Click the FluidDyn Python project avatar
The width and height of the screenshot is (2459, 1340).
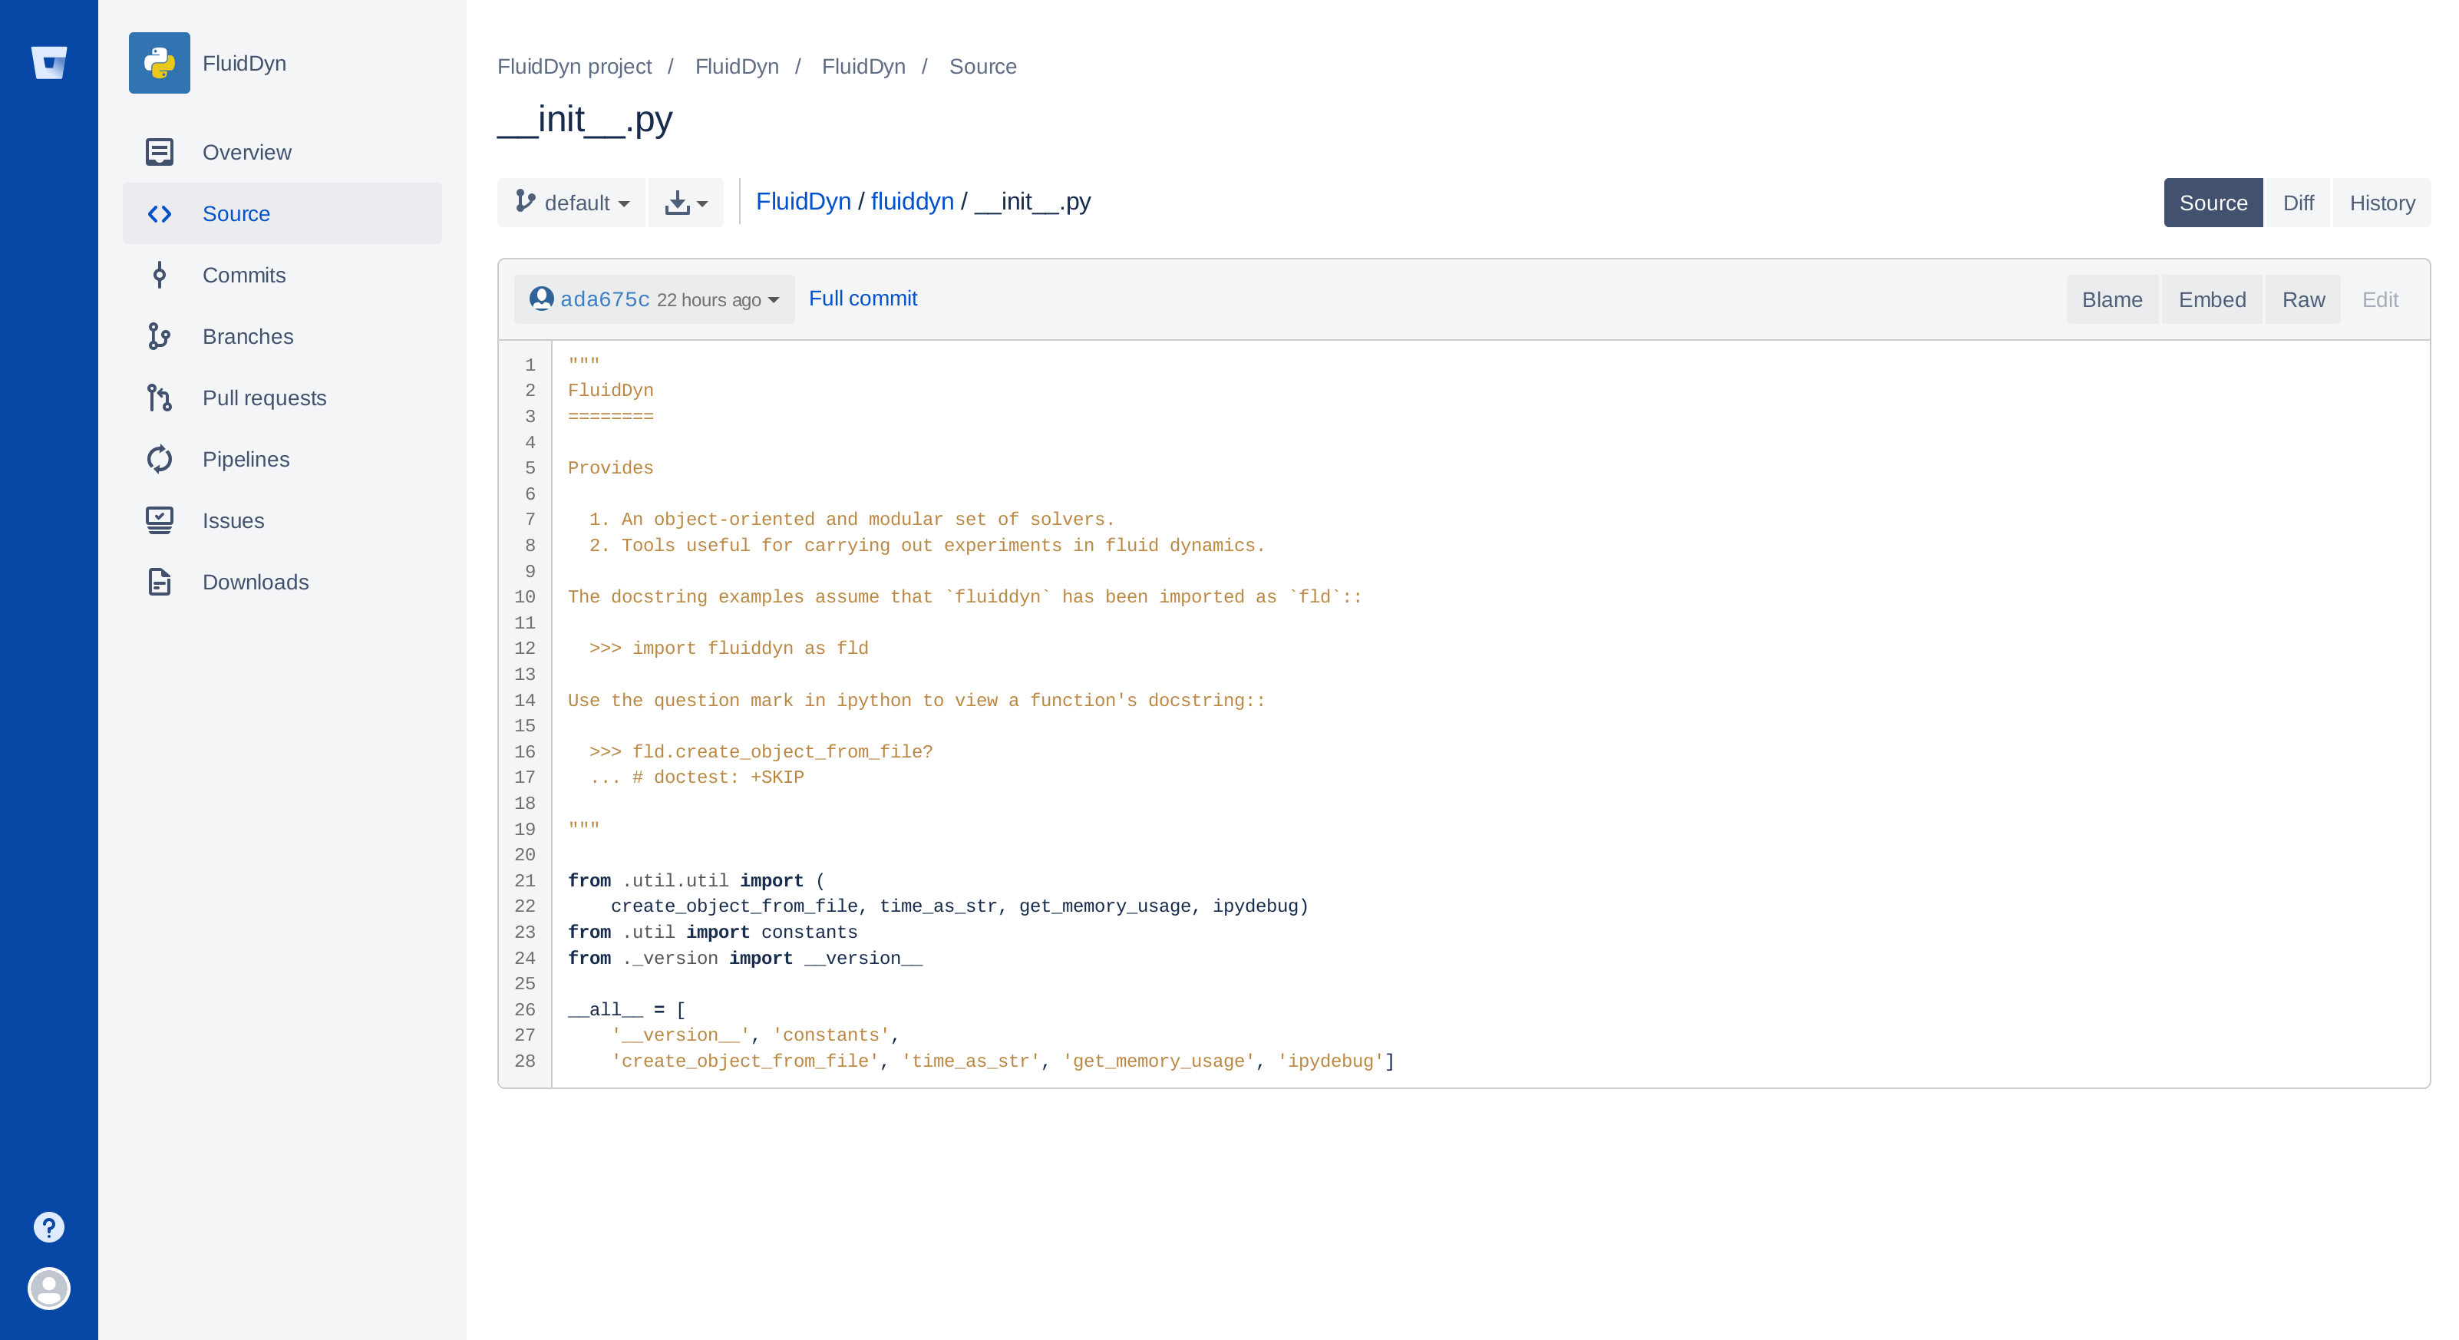pyautogui.click(x=160, y=63)
